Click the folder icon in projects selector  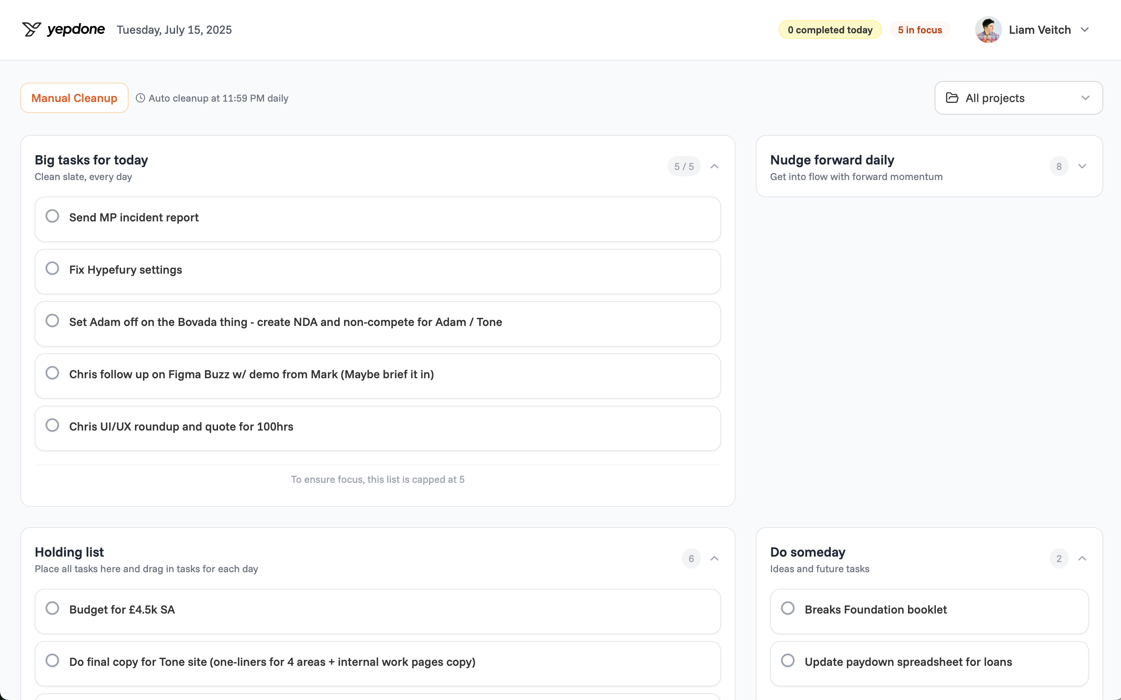[x=952, y=98]
